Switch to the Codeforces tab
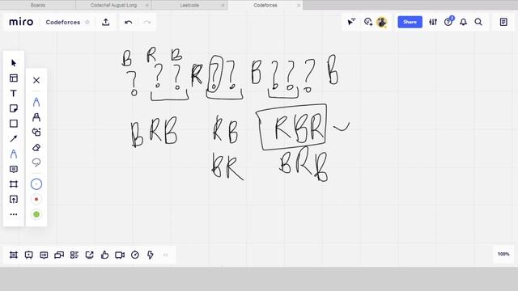This screenshot has width=518, height=291. (x=265, y=6)
